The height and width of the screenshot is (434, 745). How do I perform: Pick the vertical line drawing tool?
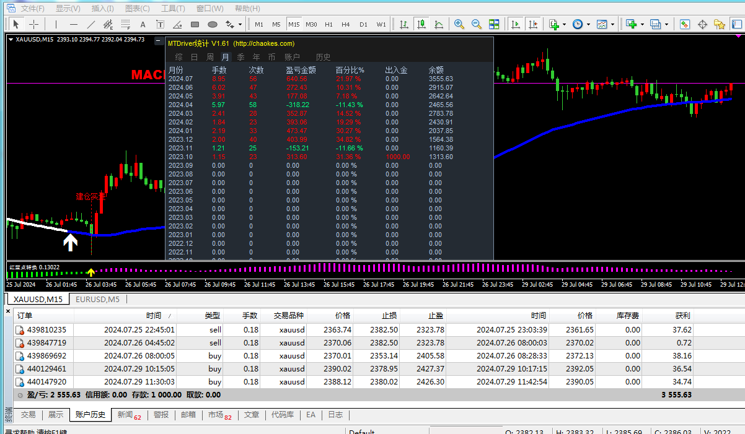point(56,24)
